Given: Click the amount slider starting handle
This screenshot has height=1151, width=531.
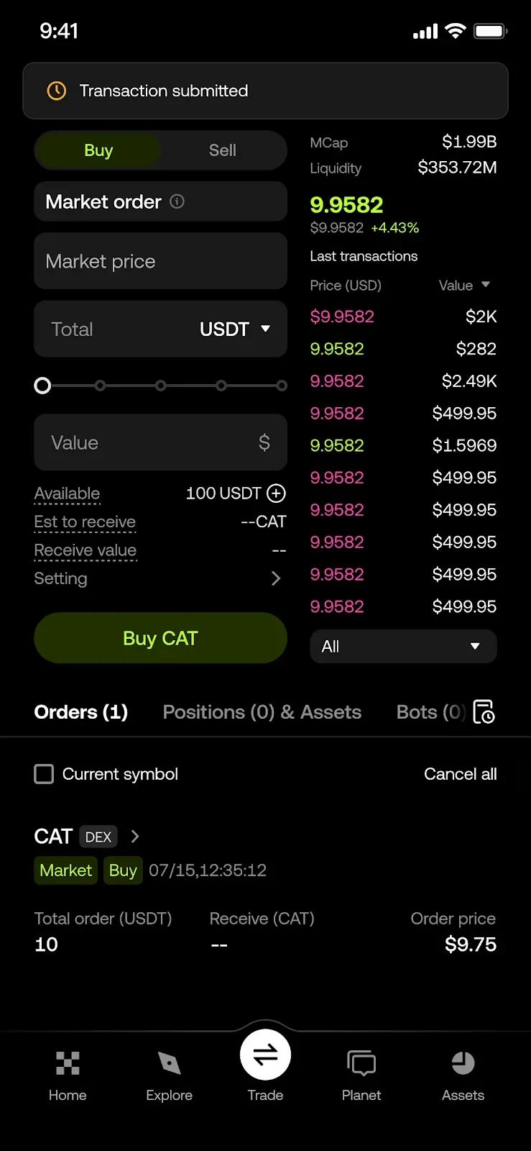Looking at the screenshot, I should (42, 386).
